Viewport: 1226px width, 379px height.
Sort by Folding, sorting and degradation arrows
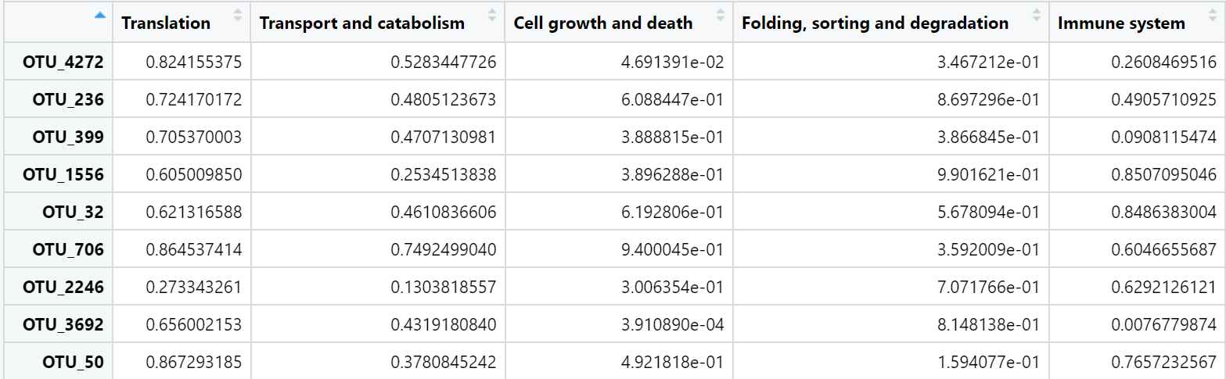point(1037,15)
